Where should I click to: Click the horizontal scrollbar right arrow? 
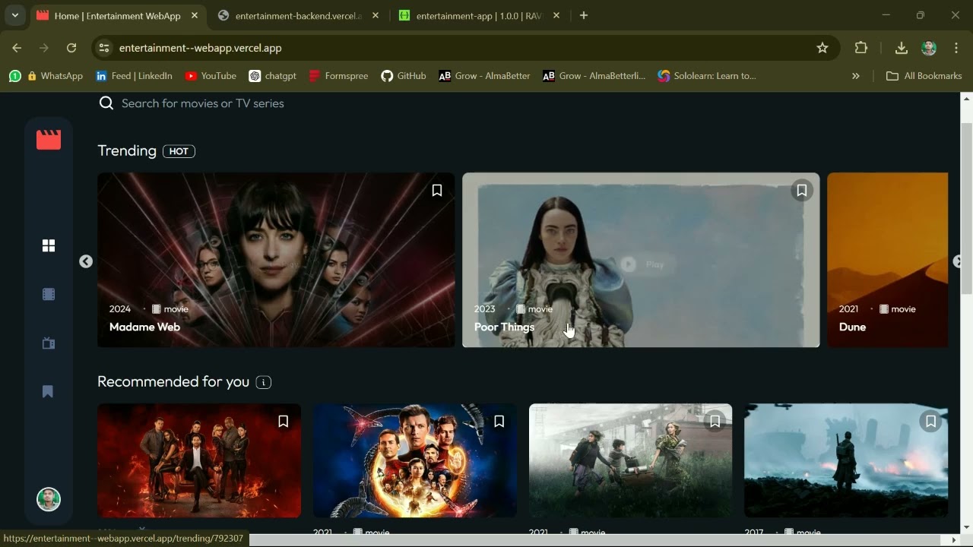(954, 540)
